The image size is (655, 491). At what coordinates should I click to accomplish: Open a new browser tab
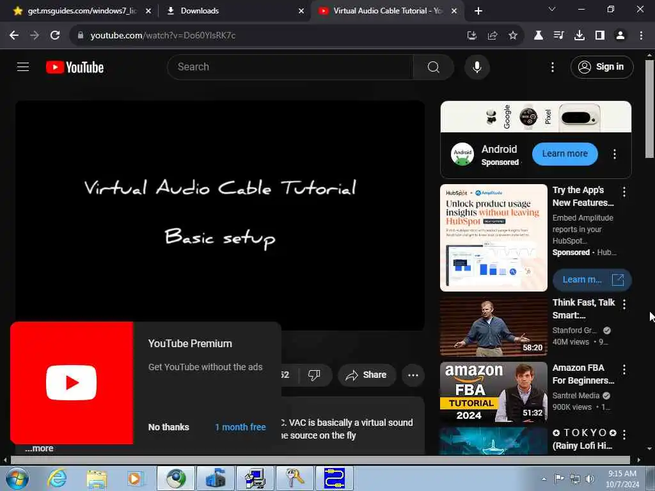[x=478, y=11]
